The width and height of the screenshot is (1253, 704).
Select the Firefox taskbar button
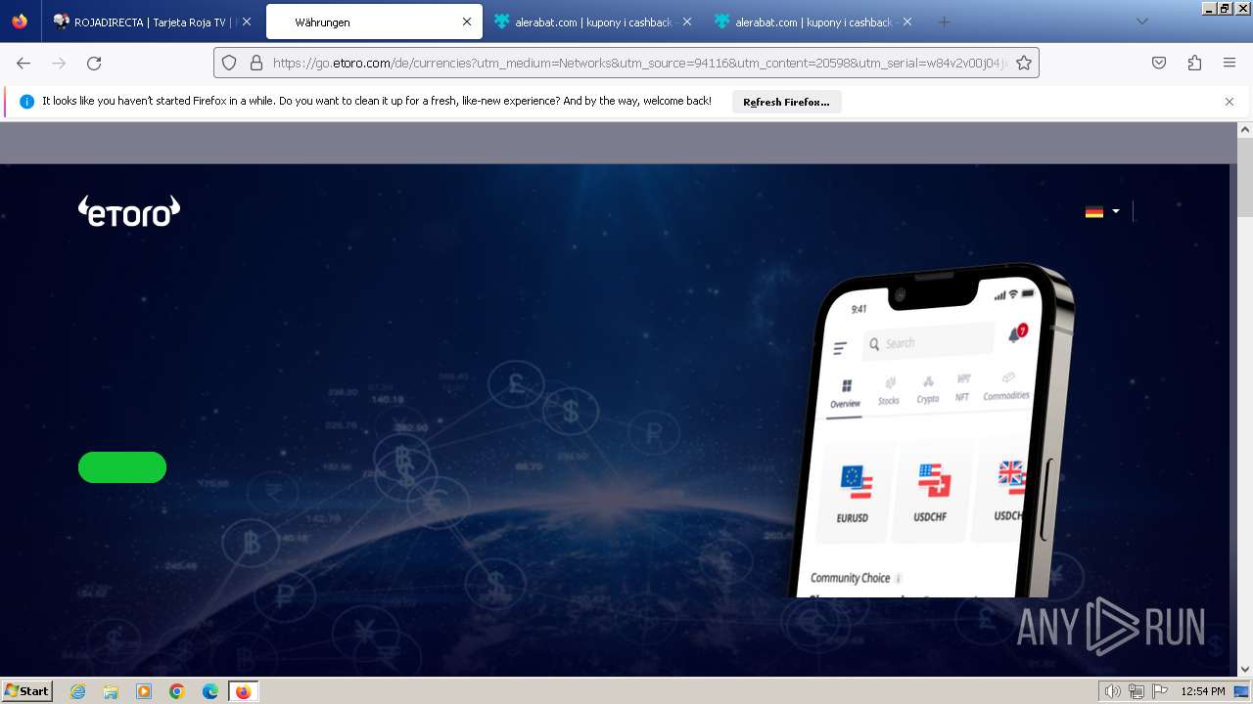click(244, 691)
